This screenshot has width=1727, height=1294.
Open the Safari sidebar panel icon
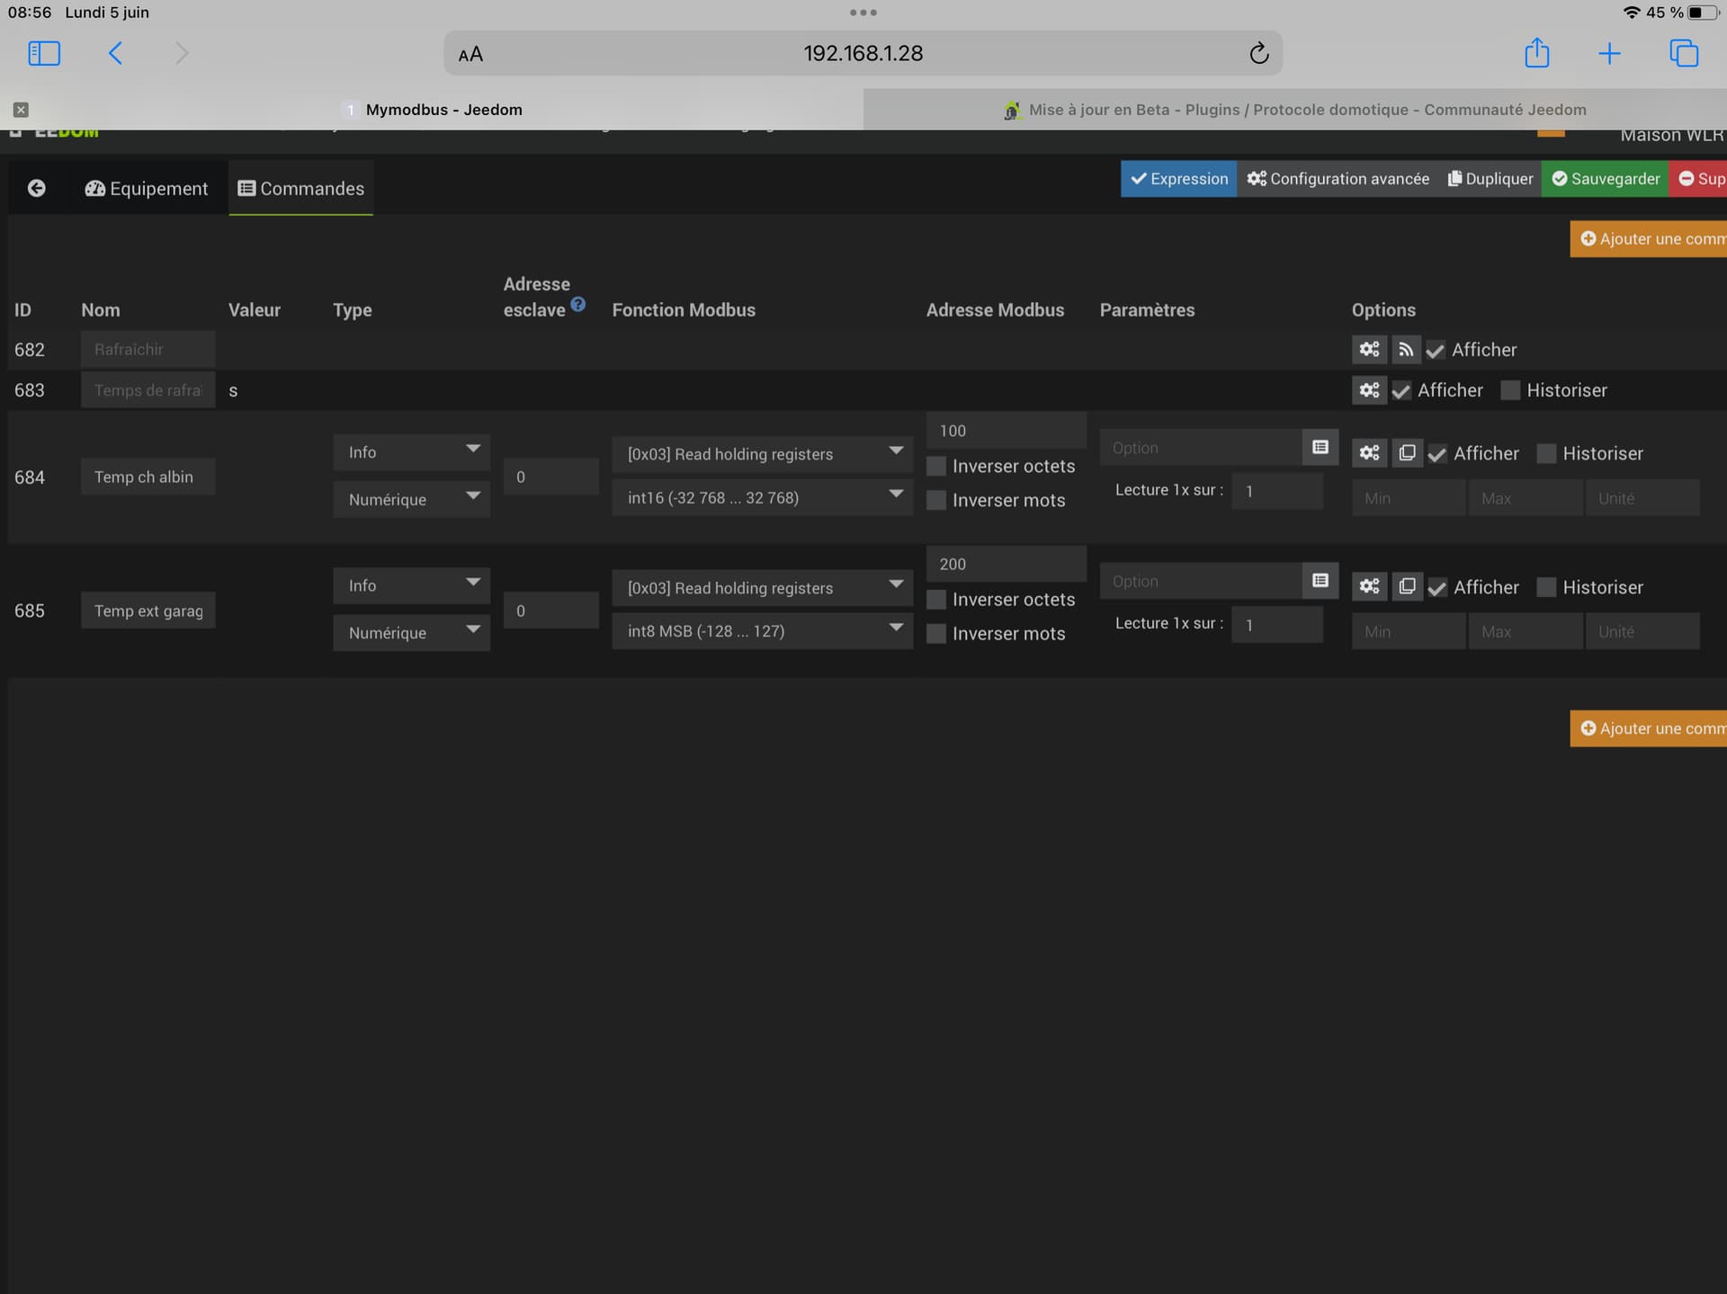click(x=44, y=53)
